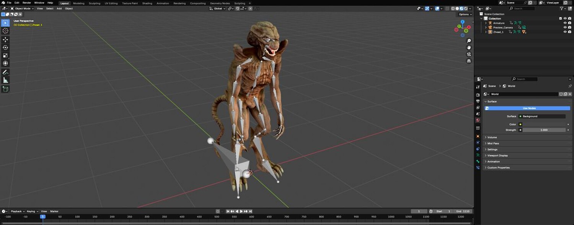
Task: Open the Outliner filter dropdown
Action: pos(563,8)
